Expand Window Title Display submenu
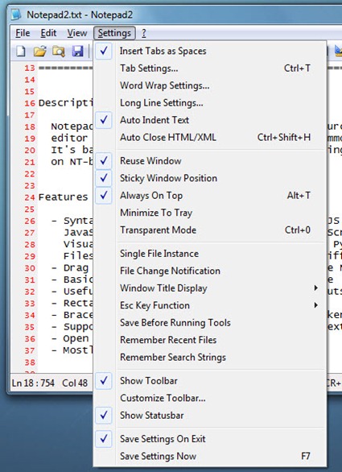342x472 pixels. (210, 288)
